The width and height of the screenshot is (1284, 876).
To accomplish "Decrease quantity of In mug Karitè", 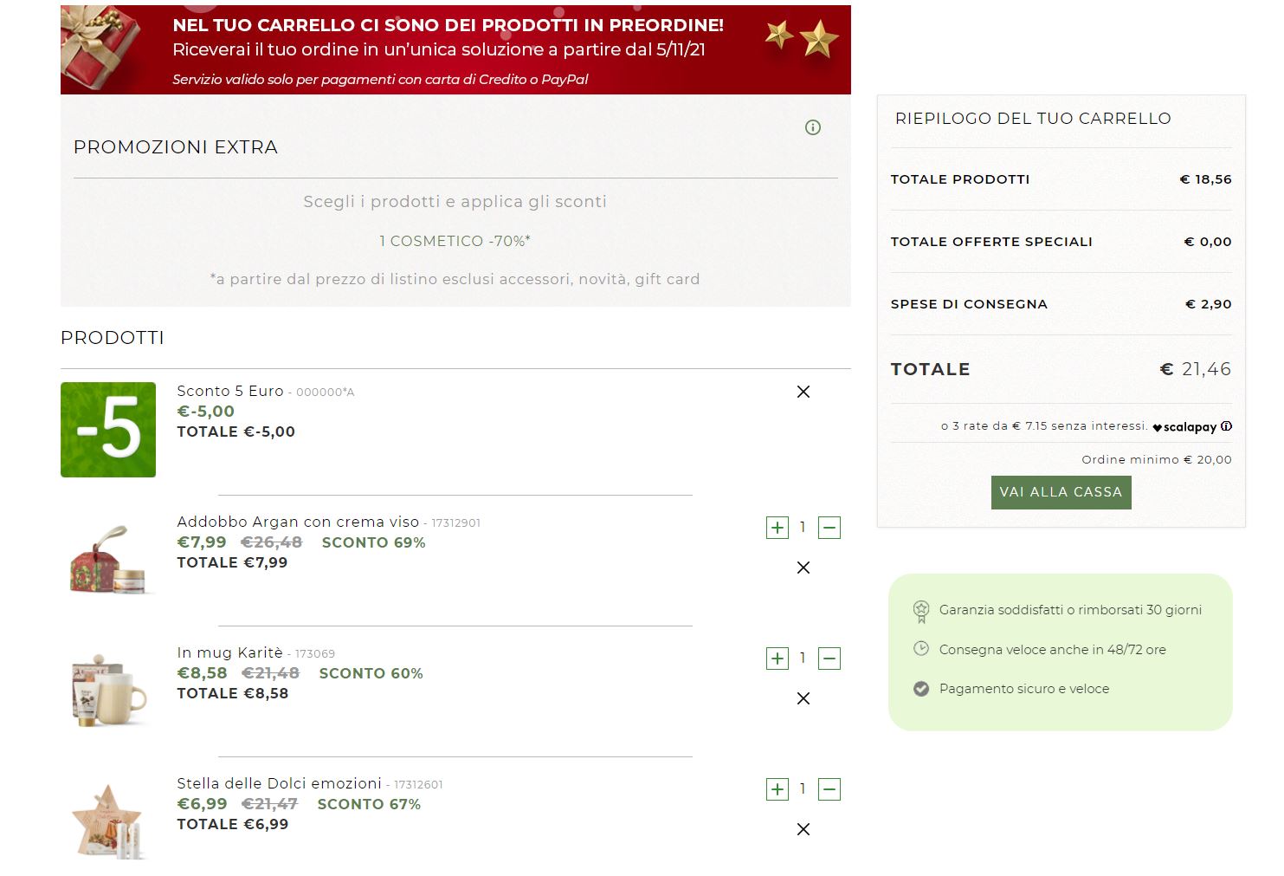I will 829,659.
